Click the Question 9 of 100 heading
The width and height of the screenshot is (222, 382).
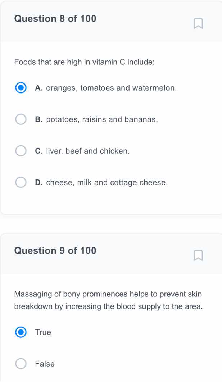(x=55, y=251)
